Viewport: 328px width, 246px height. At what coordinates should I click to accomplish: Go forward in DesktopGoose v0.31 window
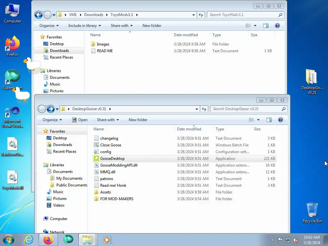(50, 109)
